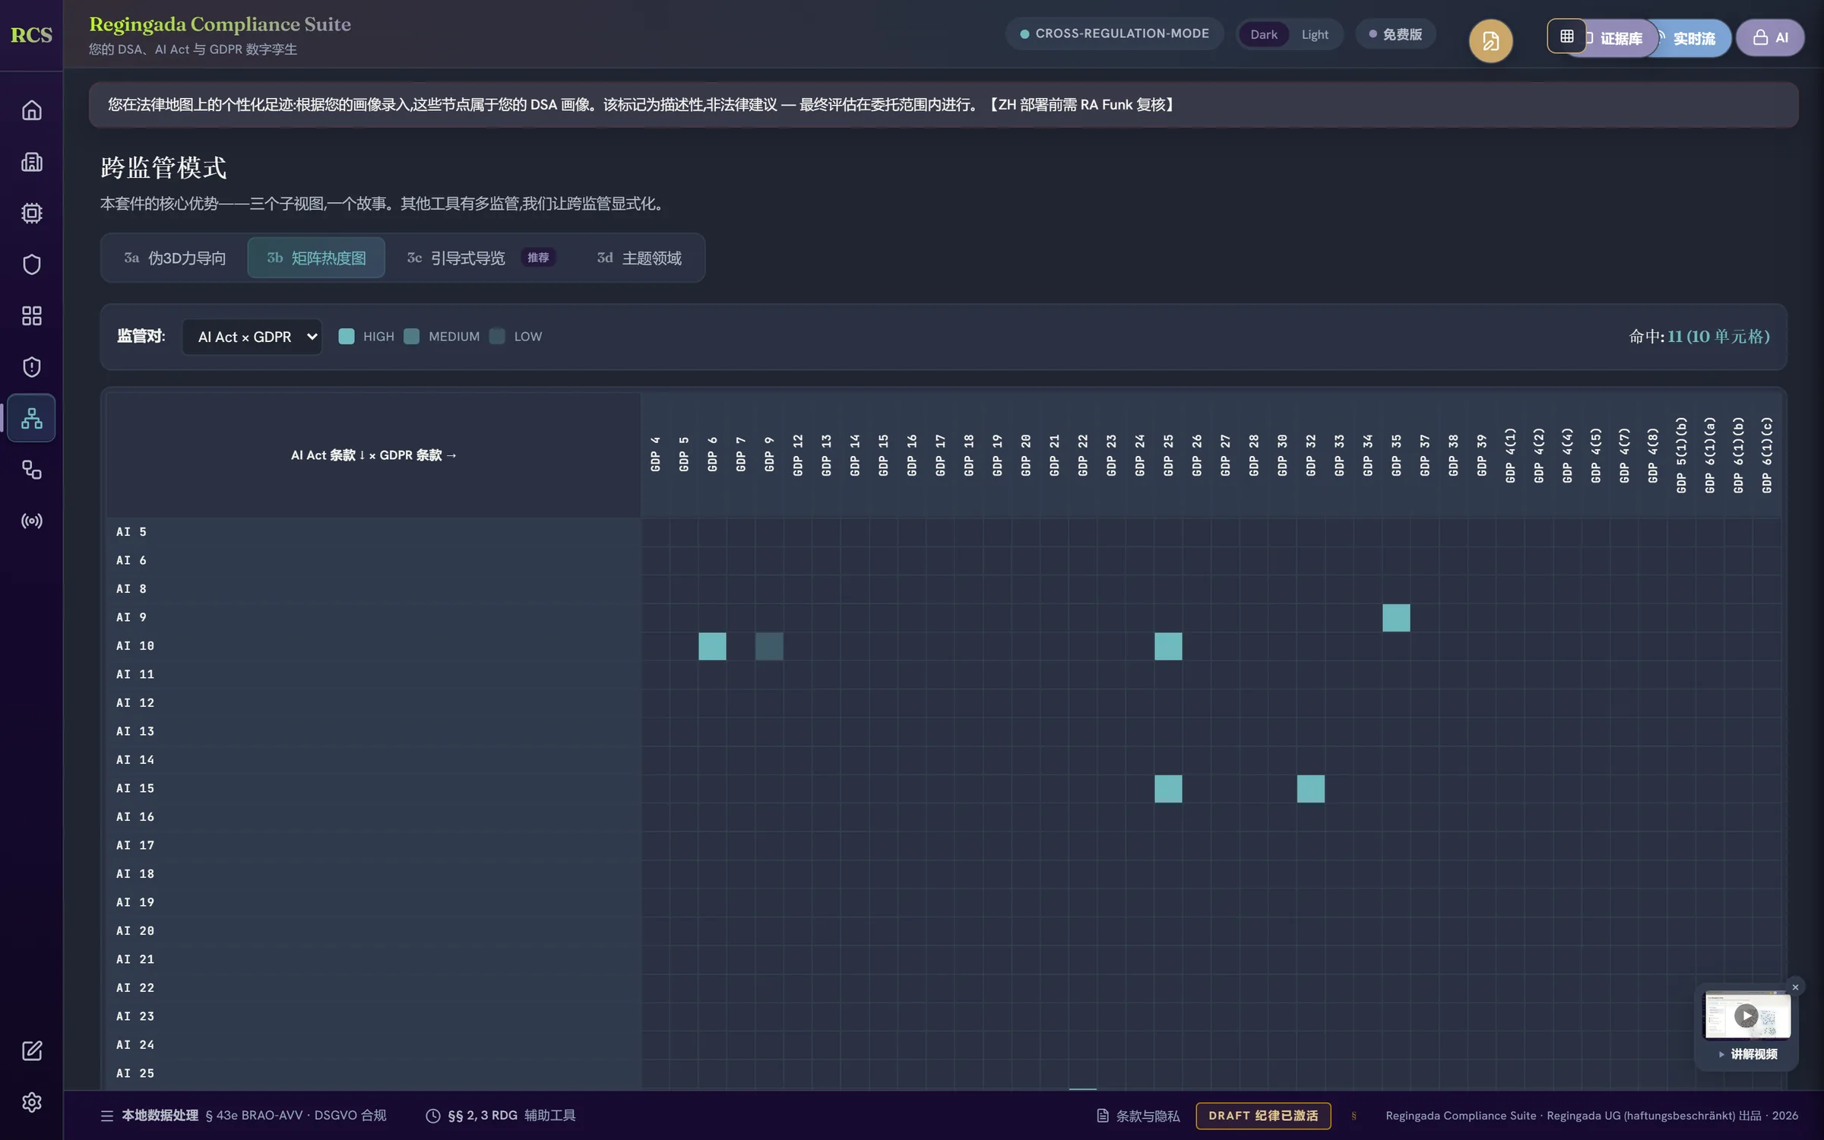1824x1140 pixels.
Task: Click the heat cell AI 10 × GDP 6
Action: pos(712,646)
